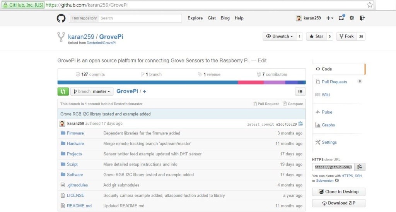This screenshot has height=212, width=396.
Task: Open the DexterInd/GrovePi parent repository link
Action: [x=101, y=43]
